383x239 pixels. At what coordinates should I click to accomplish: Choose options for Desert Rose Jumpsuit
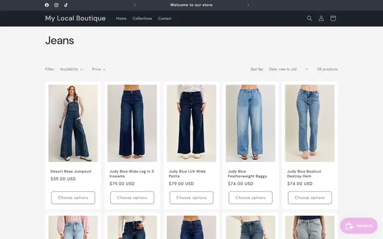pyautogui.click(x=73, y=198)
